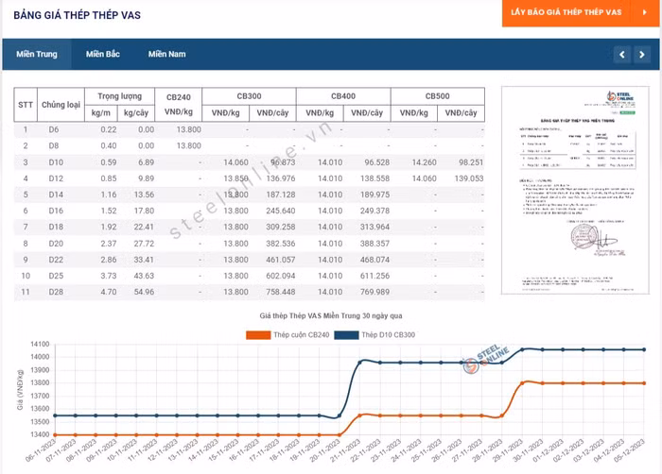
Task: Click the CB500 column header
Action: click(x=437, y=96)
